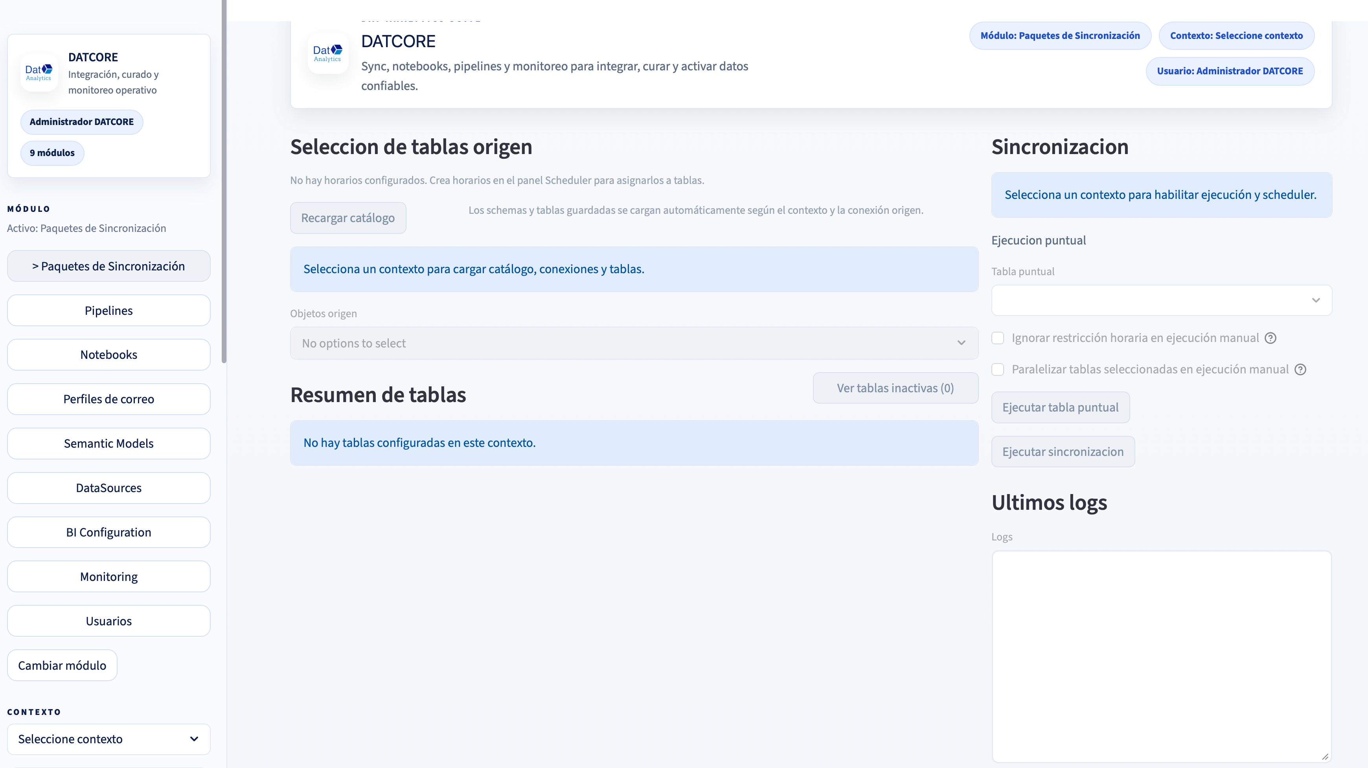
Task: Enable Ignorar restricción horaria en ejecución manual checkbox
Action: click(x=998, y=338)
